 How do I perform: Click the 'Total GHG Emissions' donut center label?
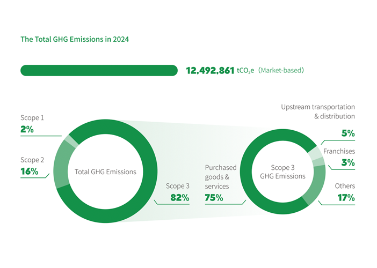(x=105, y=172)
